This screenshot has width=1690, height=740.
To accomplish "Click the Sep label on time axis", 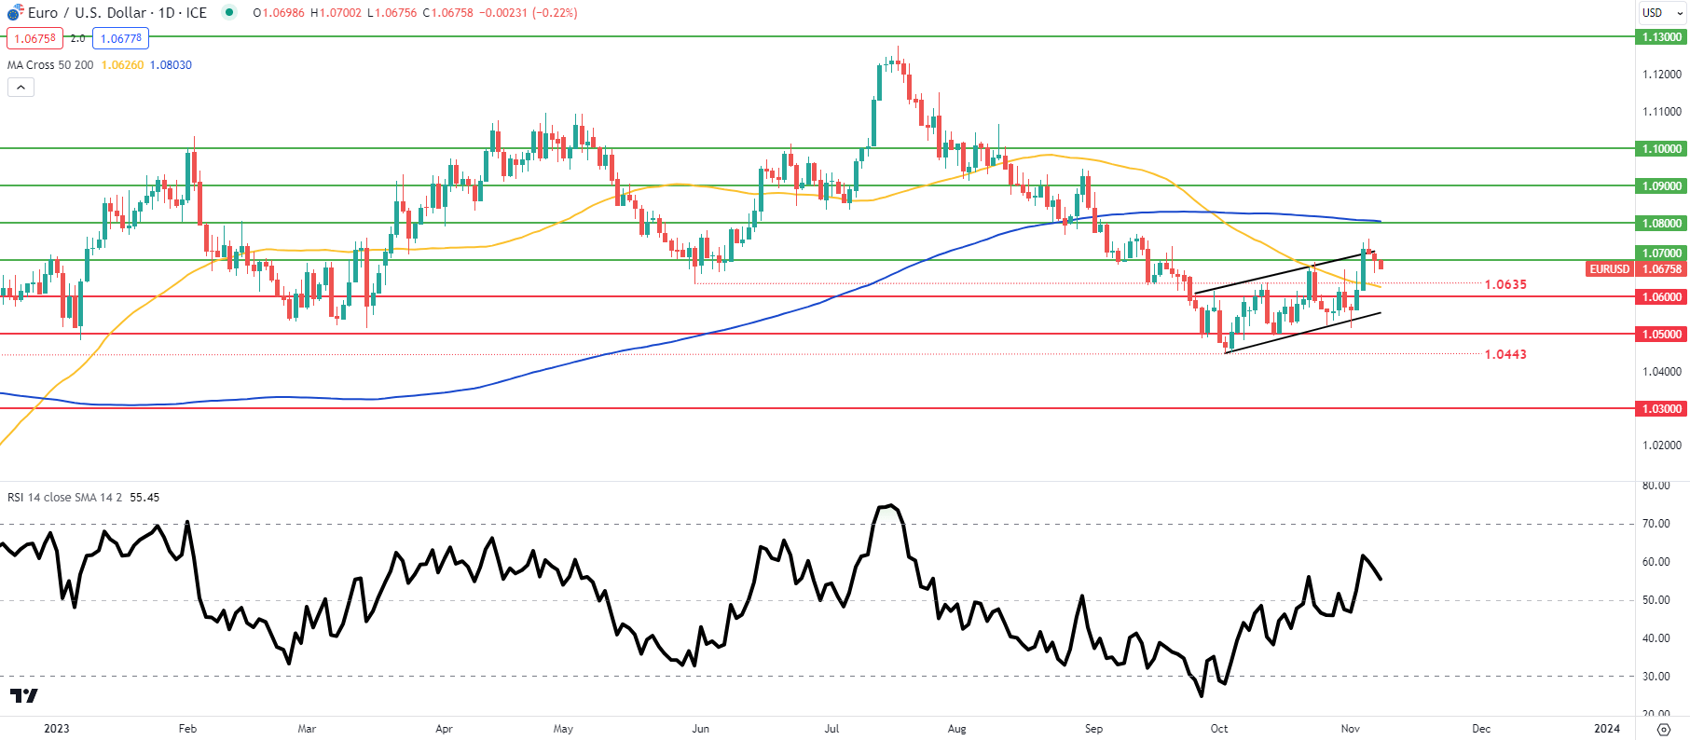I will (x=1093, y=729).
